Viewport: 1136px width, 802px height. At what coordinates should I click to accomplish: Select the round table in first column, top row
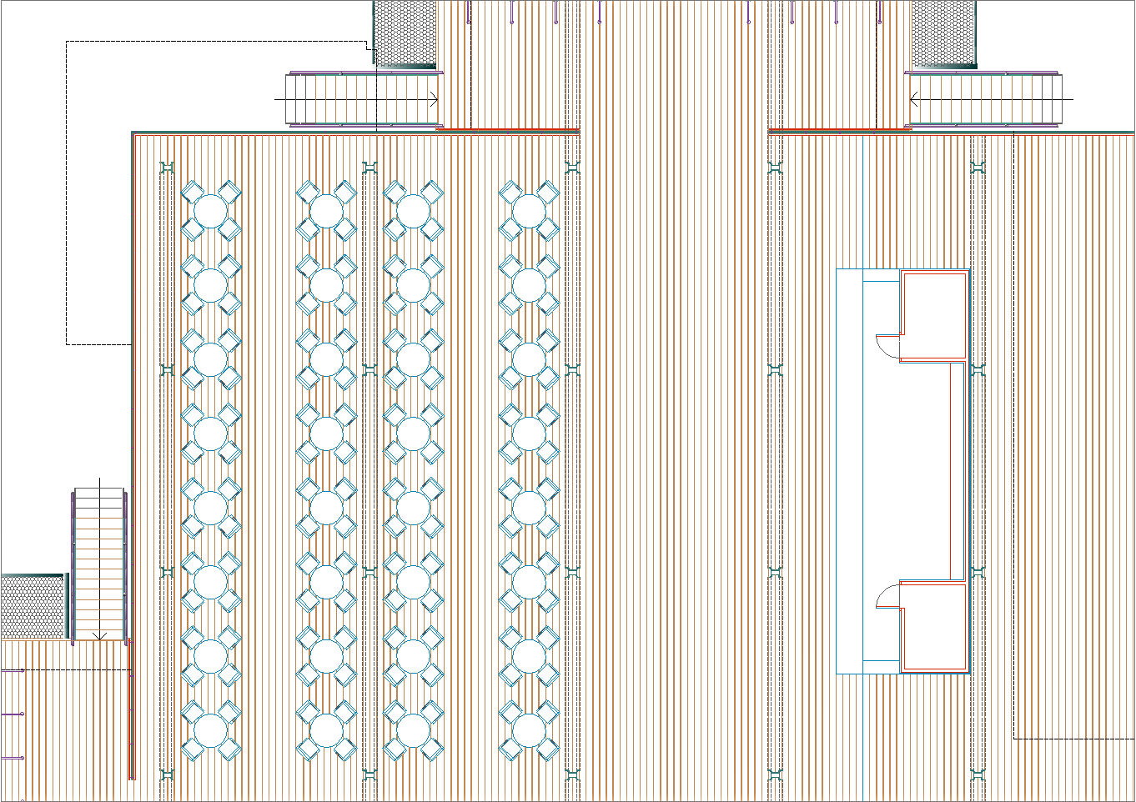pyautogui.click(x=211, y=212)
